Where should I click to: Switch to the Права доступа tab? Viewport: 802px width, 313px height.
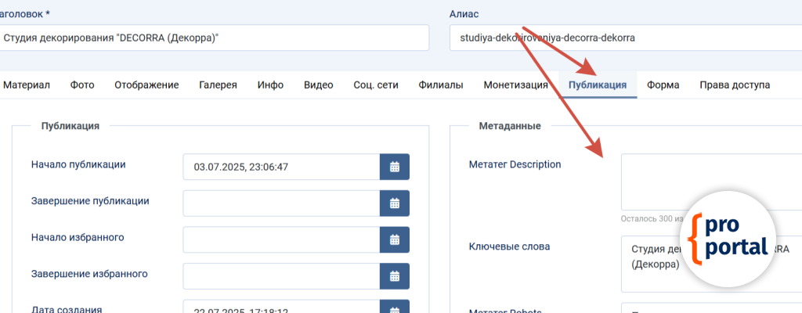[x=735, y=85]
